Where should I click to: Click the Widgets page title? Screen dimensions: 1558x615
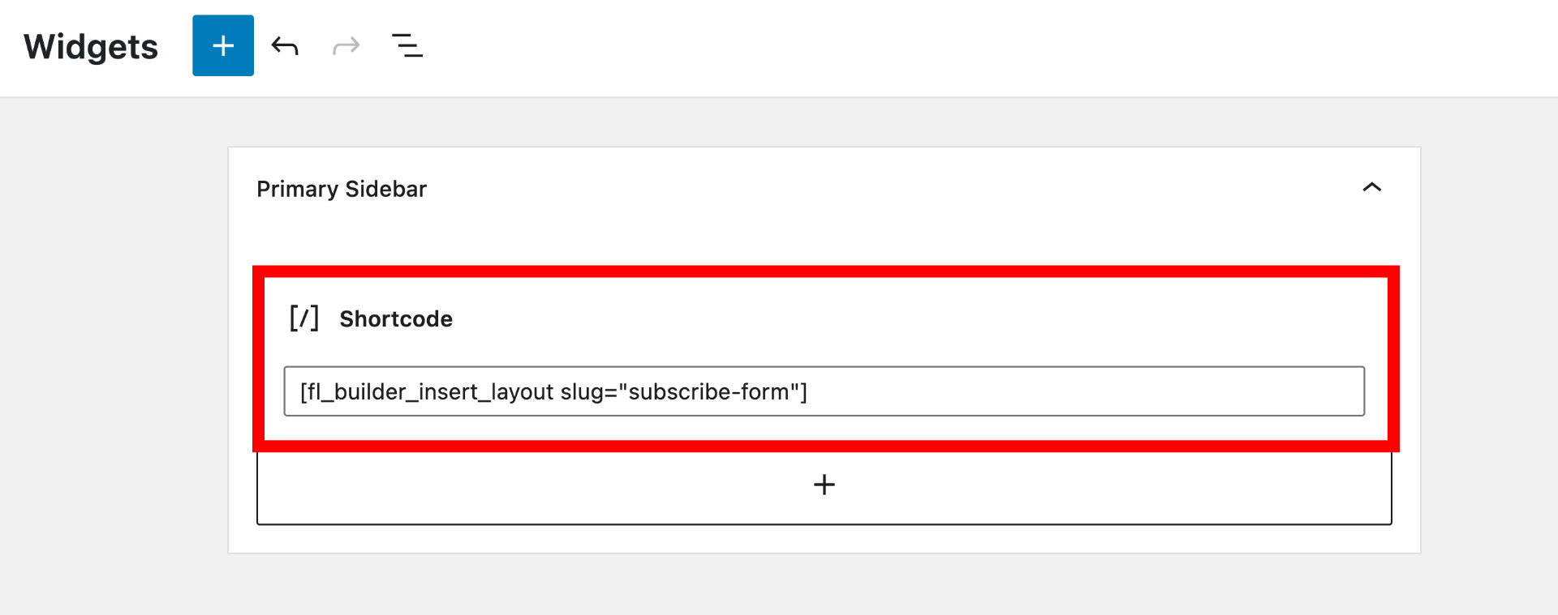tap(90, 46)
